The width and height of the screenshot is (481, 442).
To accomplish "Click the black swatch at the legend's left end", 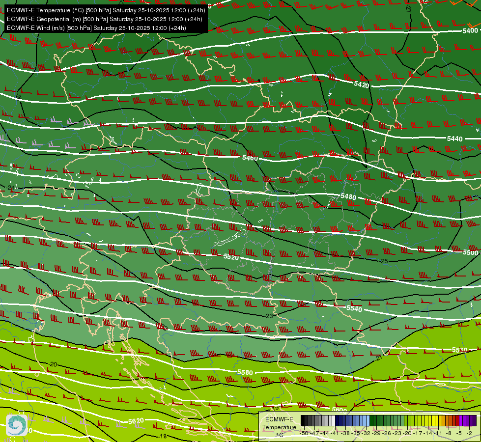I will coord(303,420).
